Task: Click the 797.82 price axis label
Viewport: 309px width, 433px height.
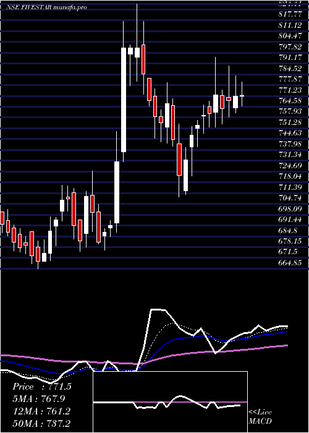Action: pyautogui.click(x=290, y=46)
